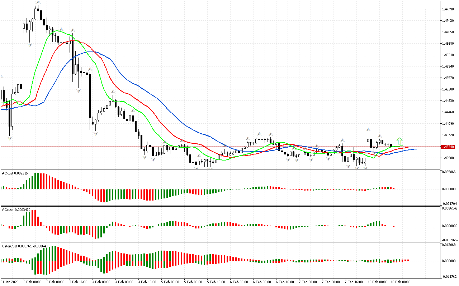Click the 10 Feb 08:00 time label
459x286 pixels.
(401, 282)
